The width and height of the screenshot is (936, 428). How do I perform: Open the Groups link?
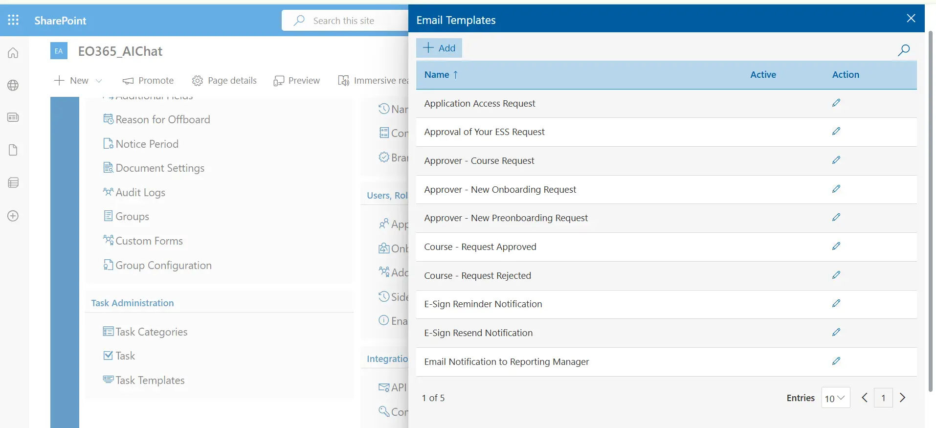point(126,216)
